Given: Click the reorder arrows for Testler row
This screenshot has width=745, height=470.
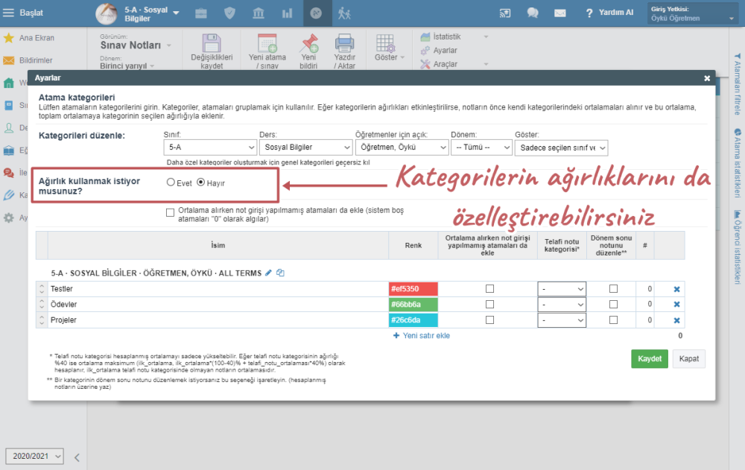Looking at the screenshot, I should pyautogui.click(x=42, y=289).
